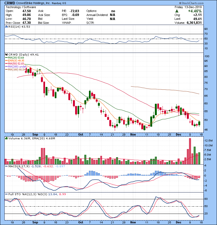Click the tallest red volume bar in December
217x225 pixels.
(x=190, y=151)
